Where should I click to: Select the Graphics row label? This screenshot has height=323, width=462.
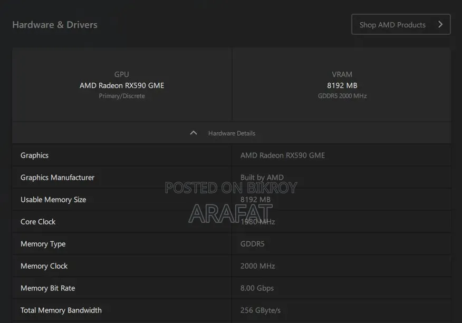(x=34, y=155)
